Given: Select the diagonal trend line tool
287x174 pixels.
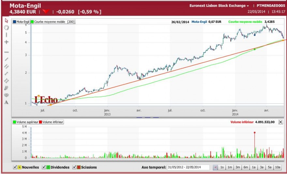Looking at the screenshot, I should coord(7,59).
